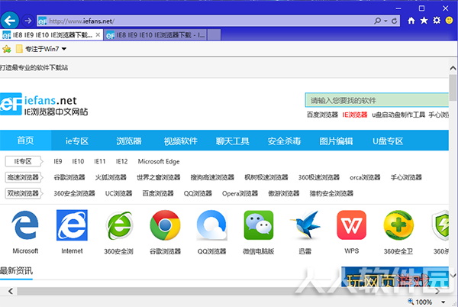Viewport: 458px width, 307px height.
Task: Click the software search input field
Action: (377, 100)
